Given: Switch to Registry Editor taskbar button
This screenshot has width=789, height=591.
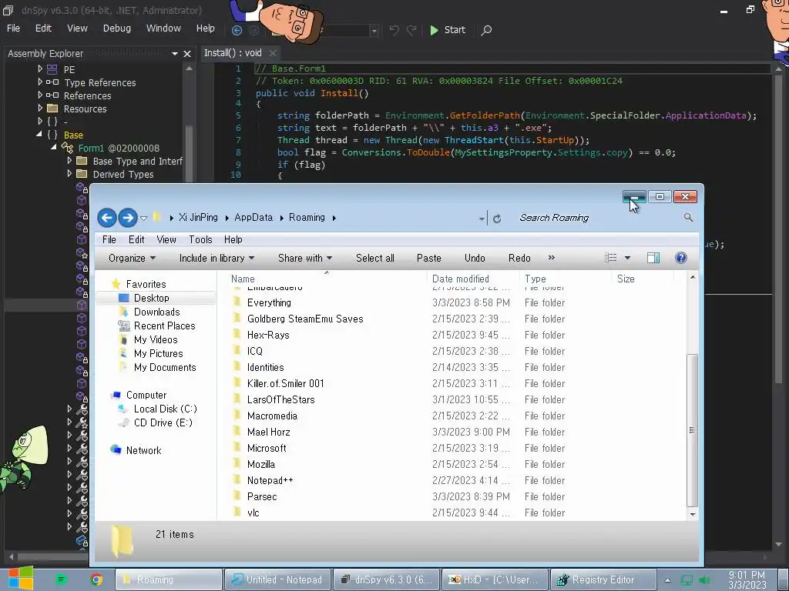Looking at the screenshot, I should pyautogui.click(x=603, y=579).
